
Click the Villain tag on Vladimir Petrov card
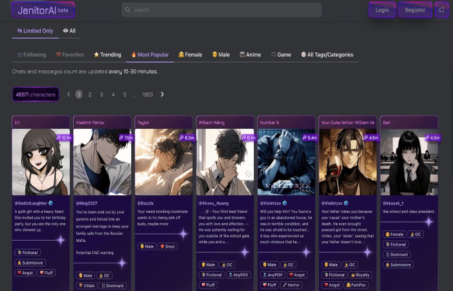(86, 286)
